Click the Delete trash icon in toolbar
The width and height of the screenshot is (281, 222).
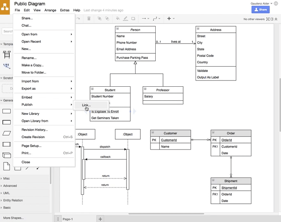click(x=89, y=18)
